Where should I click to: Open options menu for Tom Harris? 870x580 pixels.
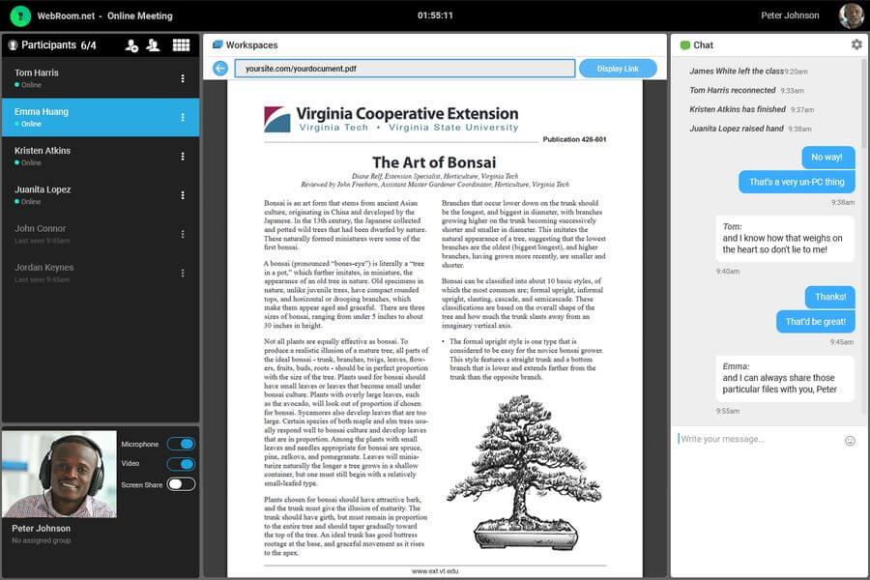[x=183, y=78]
